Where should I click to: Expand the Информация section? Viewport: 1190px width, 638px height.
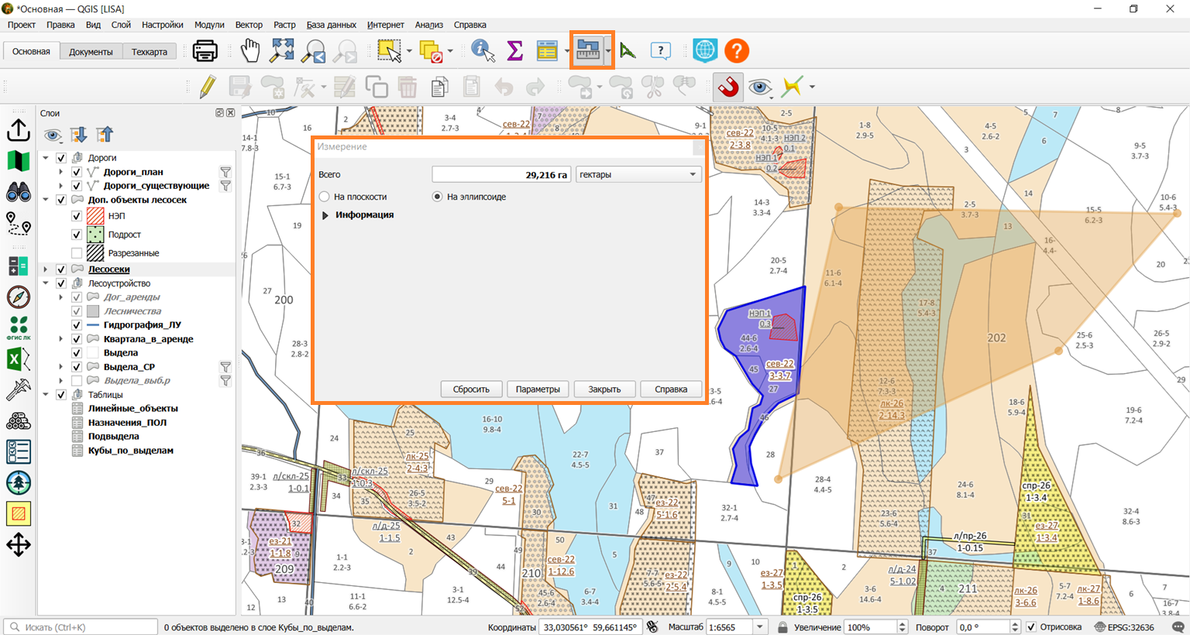325,215
